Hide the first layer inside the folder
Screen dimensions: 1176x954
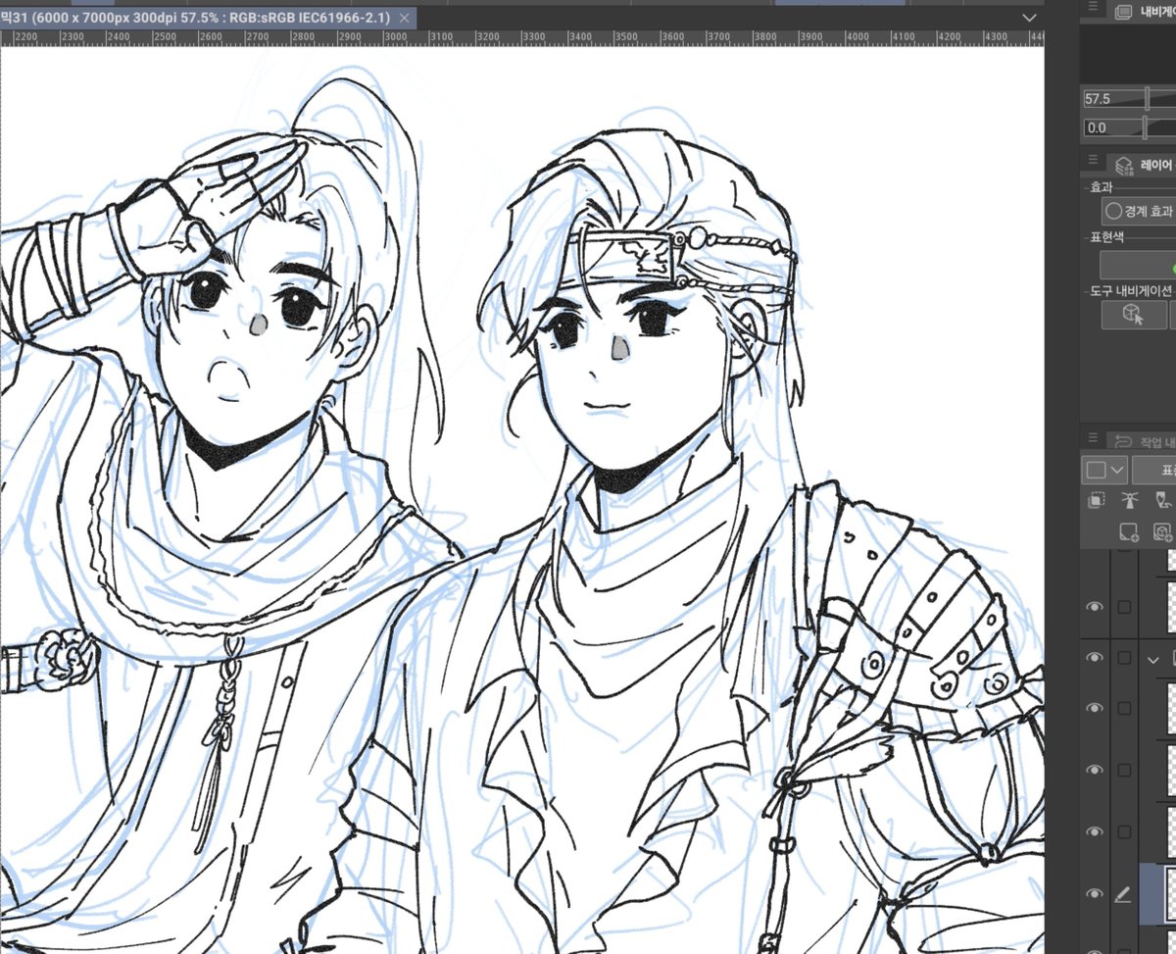tap(1095, 708)
